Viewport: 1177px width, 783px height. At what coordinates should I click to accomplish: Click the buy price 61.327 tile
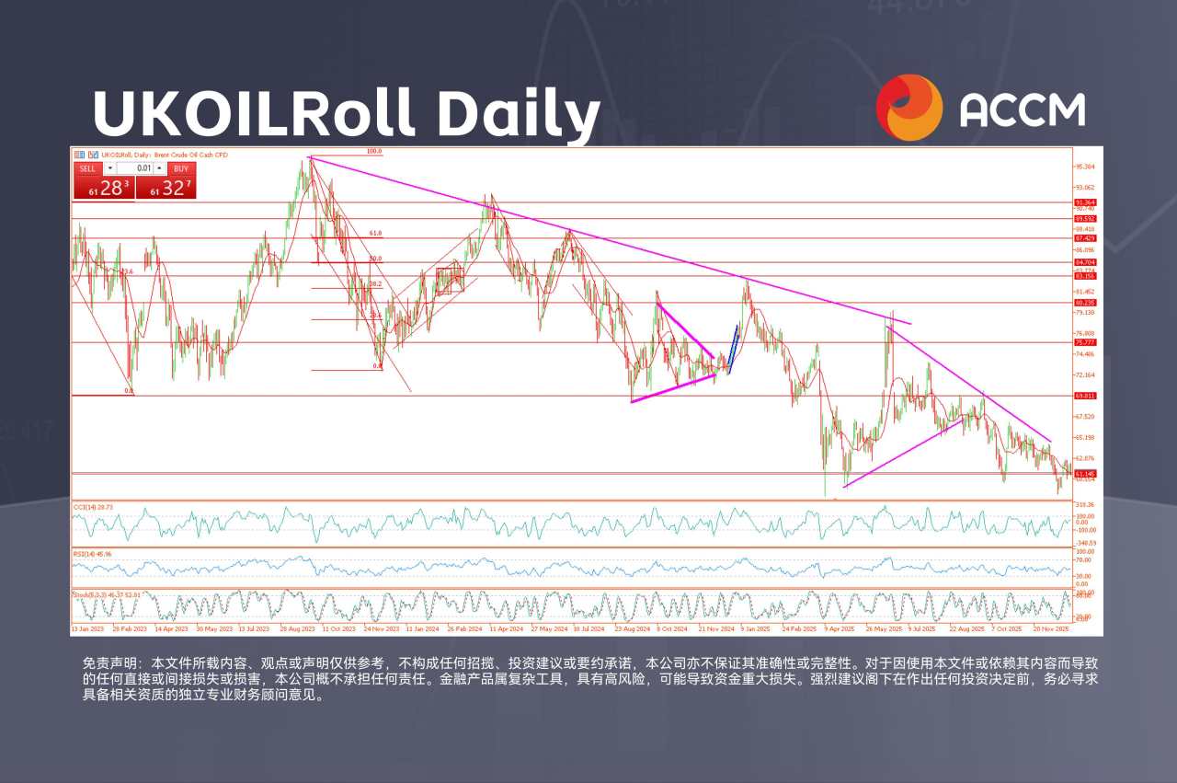(x=166, y=188)
